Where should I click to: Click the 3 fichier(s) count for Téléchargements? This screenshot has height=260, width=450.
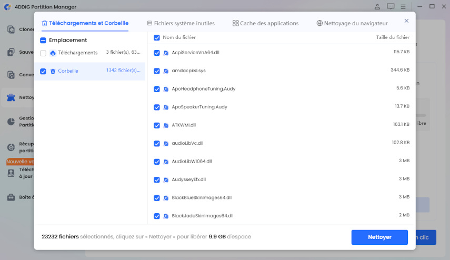(123, 52)
